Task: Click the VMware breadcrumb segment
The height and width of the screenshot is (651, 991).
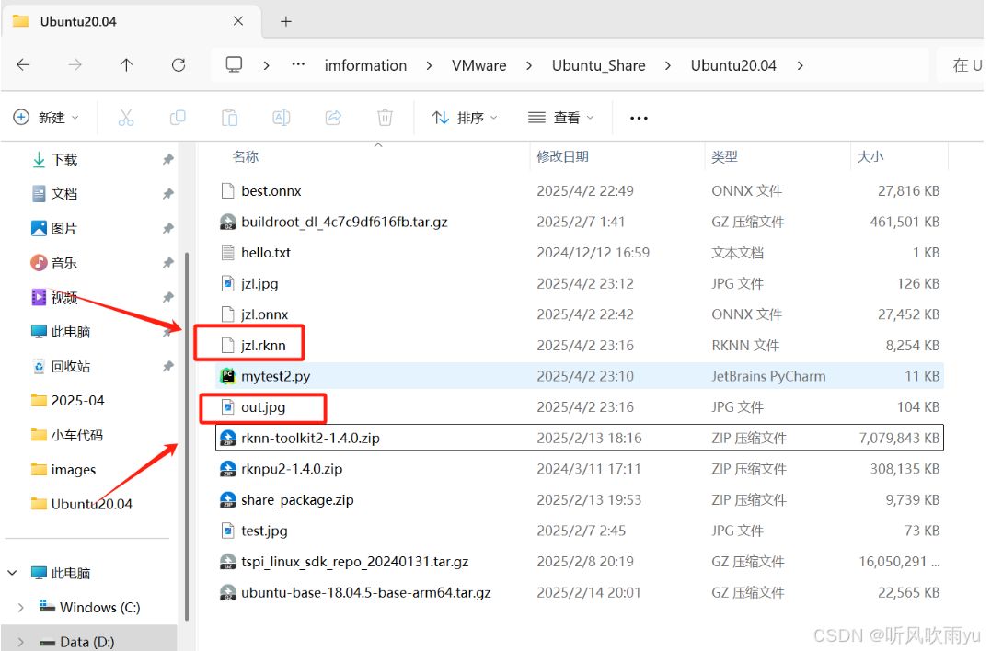Action: (x=478, y=65)
